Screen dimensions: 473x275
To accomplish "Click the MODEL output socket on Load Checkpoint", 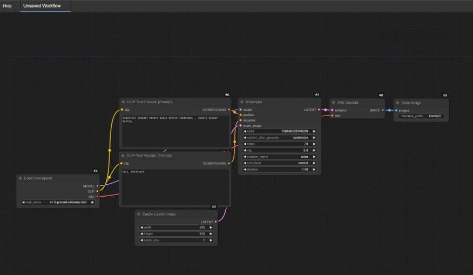I will coord(97,186).
